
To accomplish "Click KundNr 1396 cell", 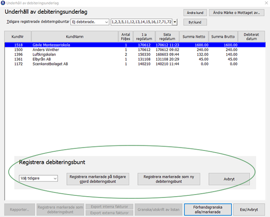I will pos(19,54).
